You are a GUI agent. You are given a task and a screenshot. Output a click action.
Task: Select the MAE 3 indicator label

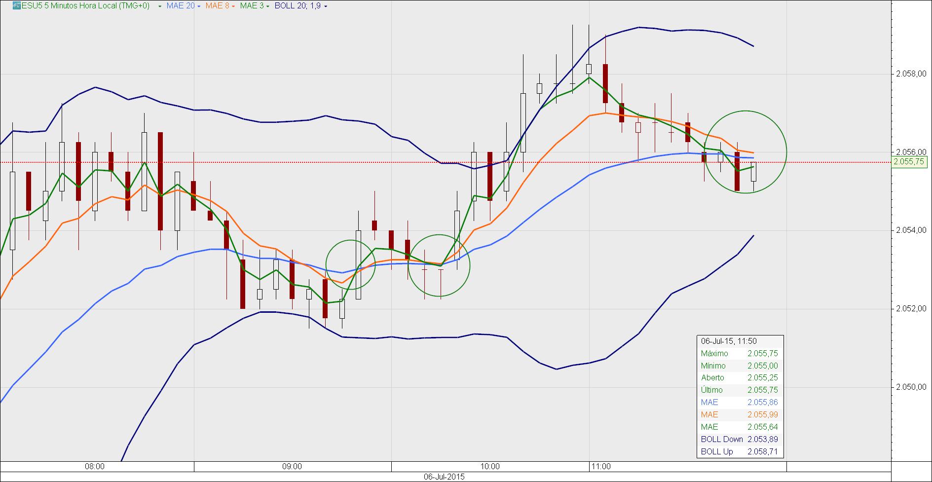pyautogui.click(x=252, y=6)
